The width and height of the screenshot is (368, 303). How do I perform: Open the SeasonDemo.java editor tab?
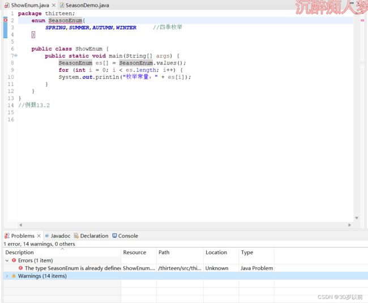tap(87, 5)
